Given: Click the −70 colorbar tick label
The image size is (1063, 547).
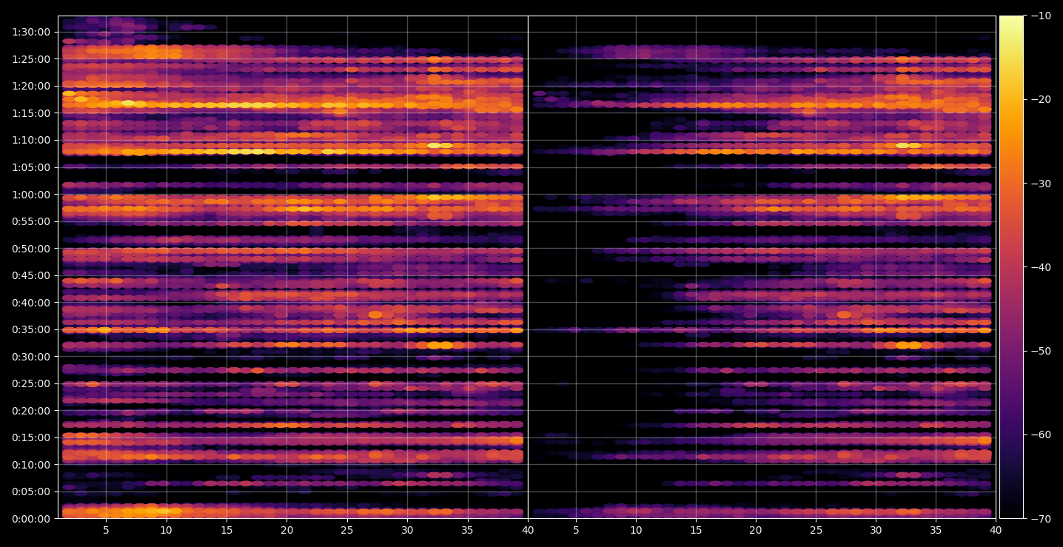Looking at the screenshot, I should [1039, 519].
